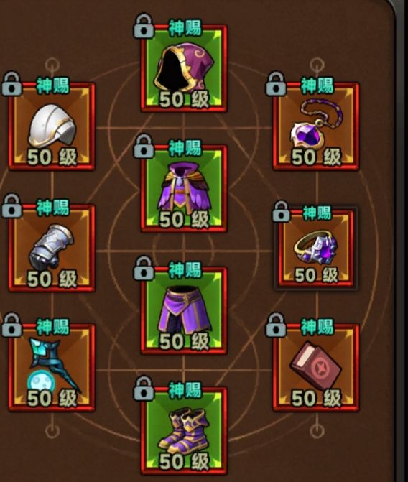Open the purple amethyst necklace slot

(x=316, y=126)
